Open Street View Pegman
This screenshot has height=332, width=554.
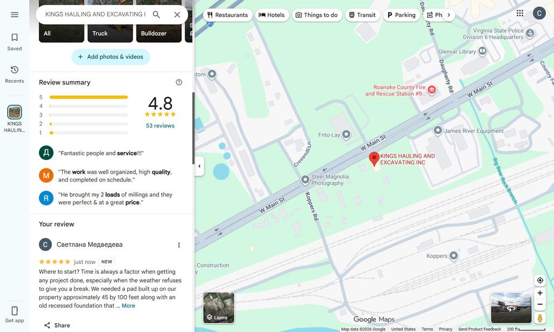tap(540, 318)
